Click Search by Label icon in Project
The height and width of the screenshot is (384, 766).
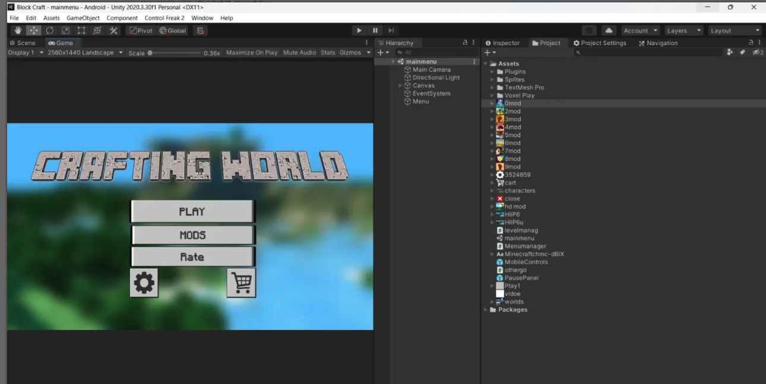(742, 53)
